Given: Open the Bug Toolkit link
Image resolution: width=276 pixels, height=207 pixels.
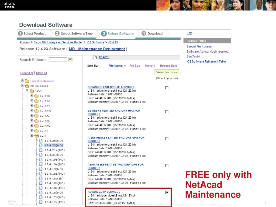Looking at the screenshot, I should coord(193,56).
